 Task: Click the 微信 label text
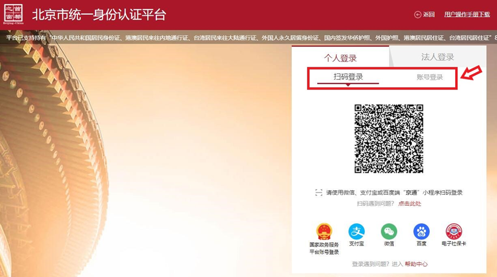tap(389, 244)
